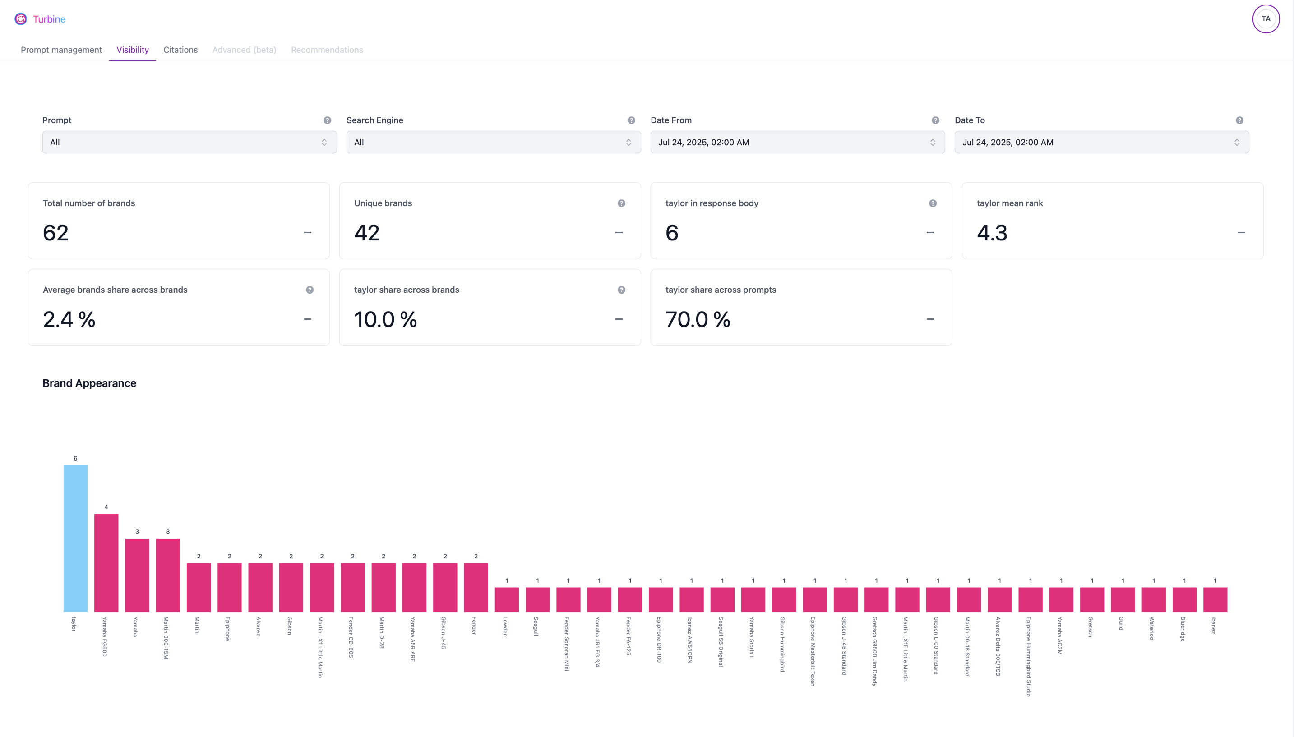Click the Gibson Hummingbird bar

click(784, 599)
